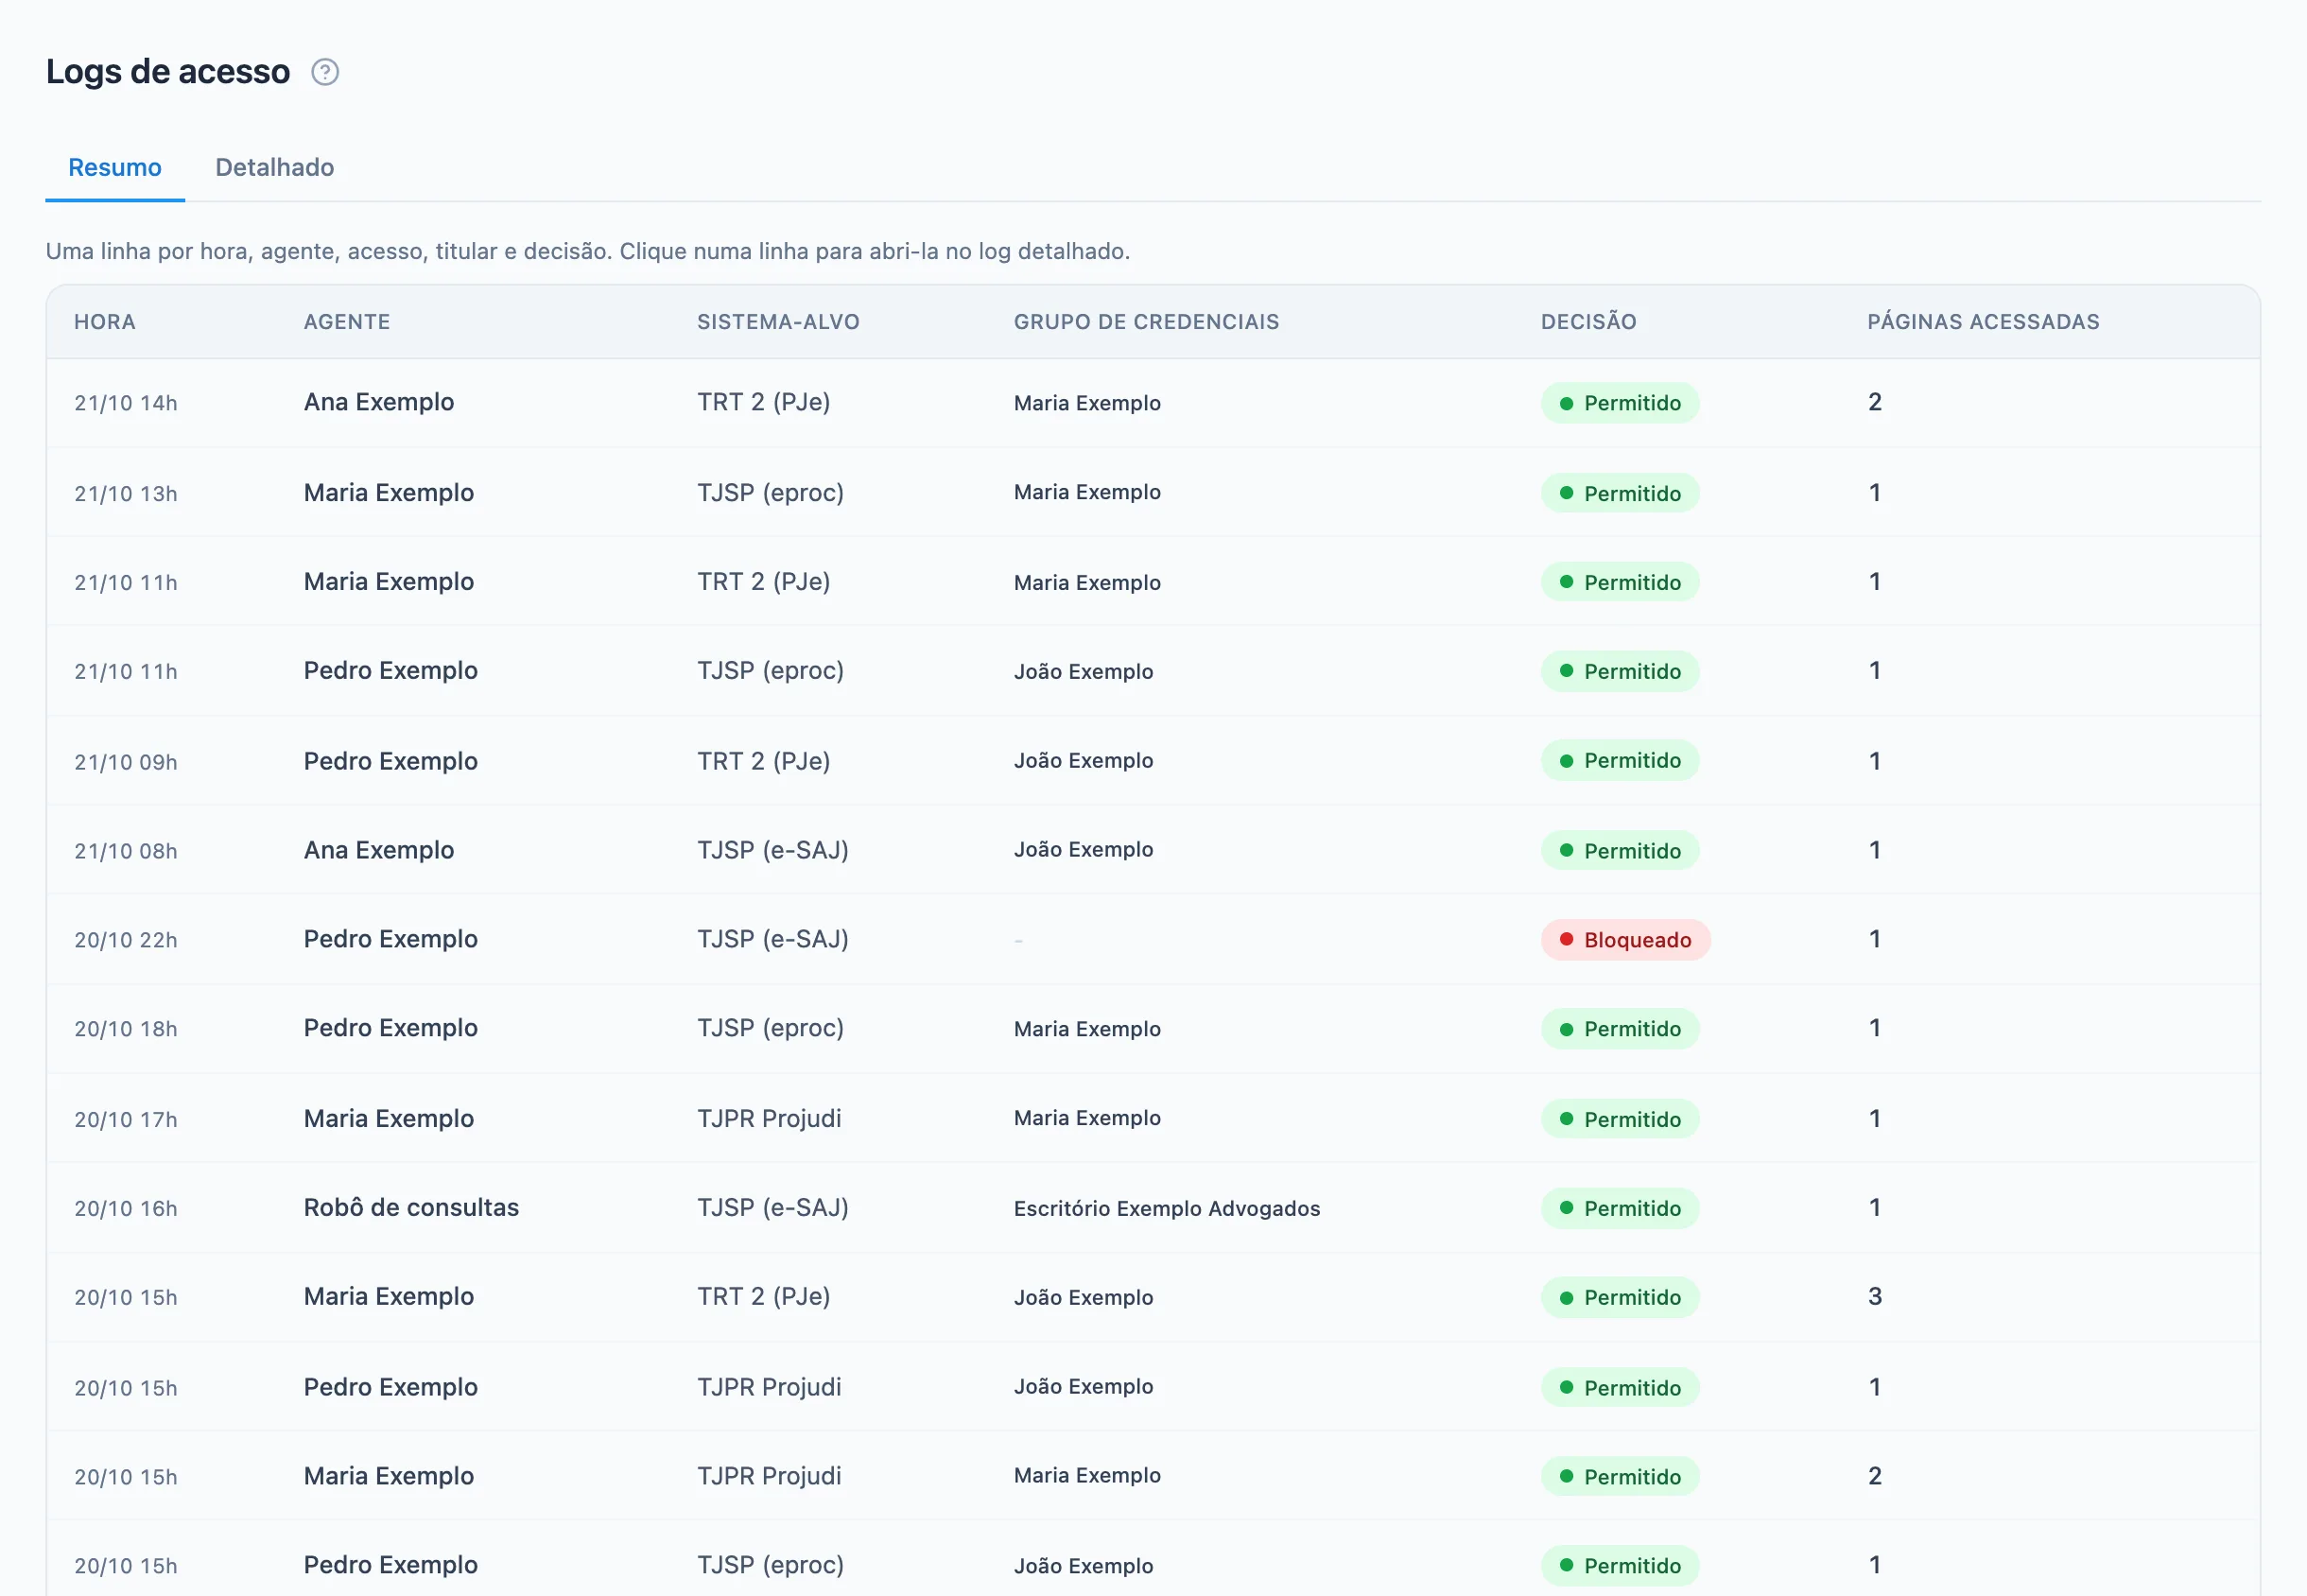
Task: Click the PÁGINAS ACESSADAS column header
Action: (x=1983, y=322)
